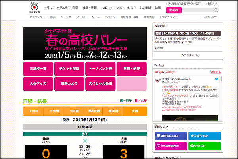Open the official Twitter link
This screenshot has height=159, width=238.
click(x=203, y=136)
